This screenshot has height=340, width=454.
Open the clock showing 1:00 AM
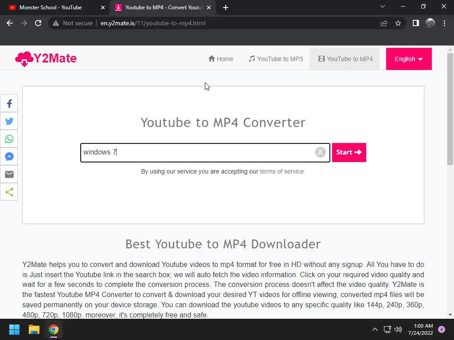pyautogui.click(x=420, y=329)
